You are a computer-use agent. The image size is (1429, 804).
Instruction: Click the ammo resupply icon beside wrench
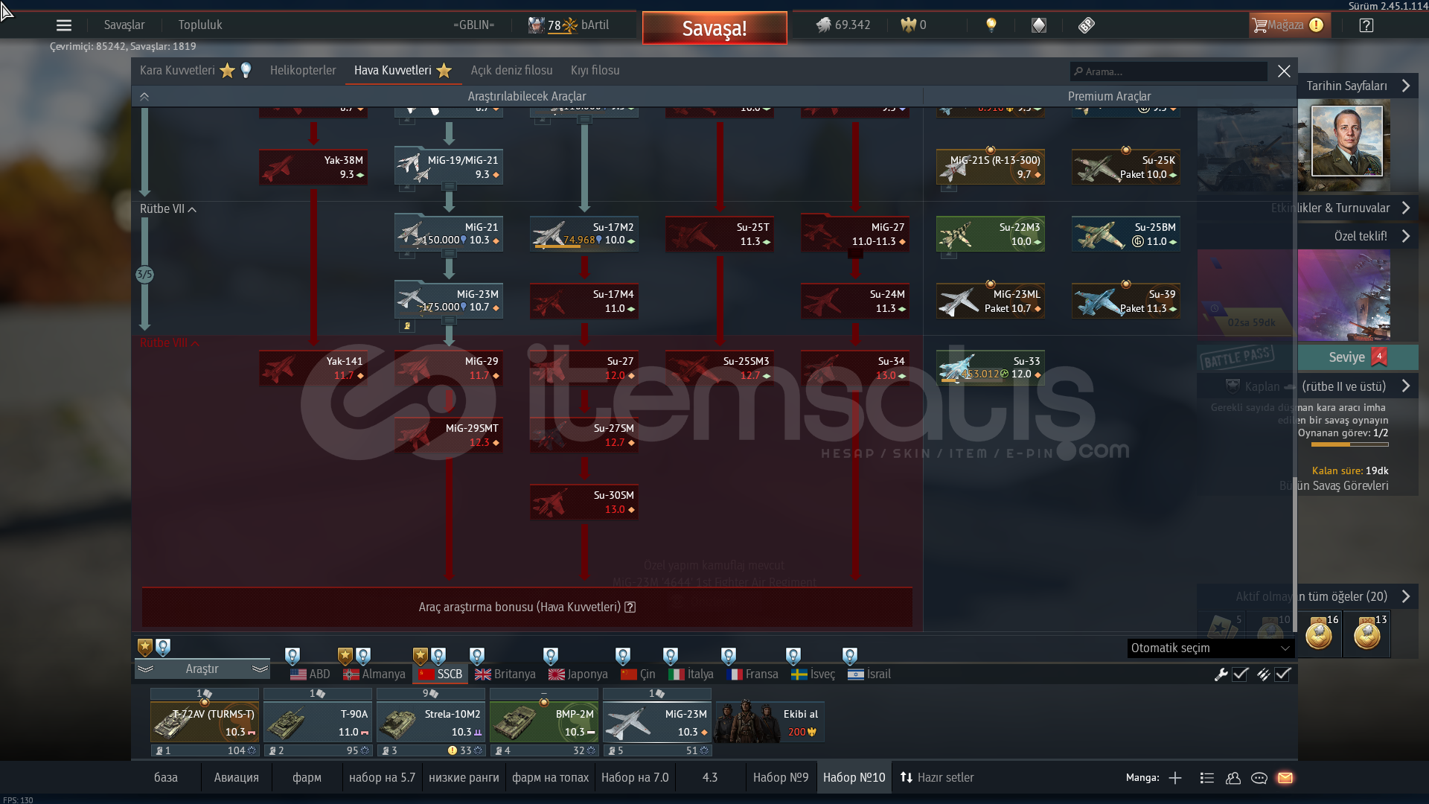[1263, 674]
